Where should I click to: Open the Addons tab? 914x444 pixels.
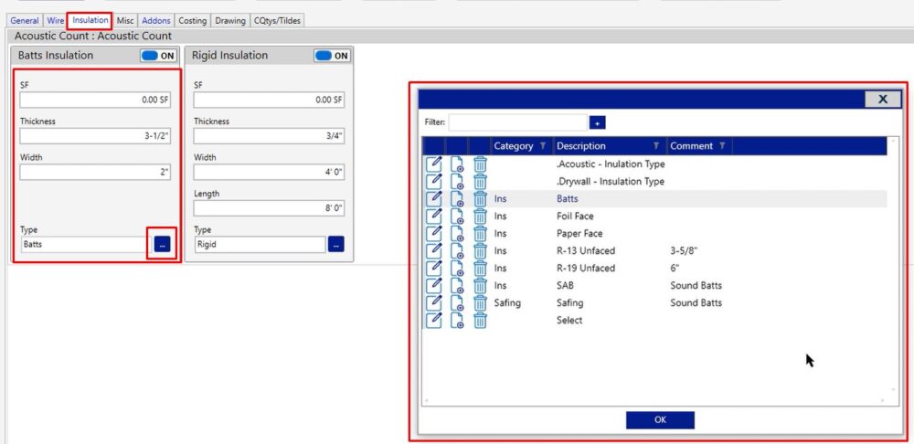[156, 20]
